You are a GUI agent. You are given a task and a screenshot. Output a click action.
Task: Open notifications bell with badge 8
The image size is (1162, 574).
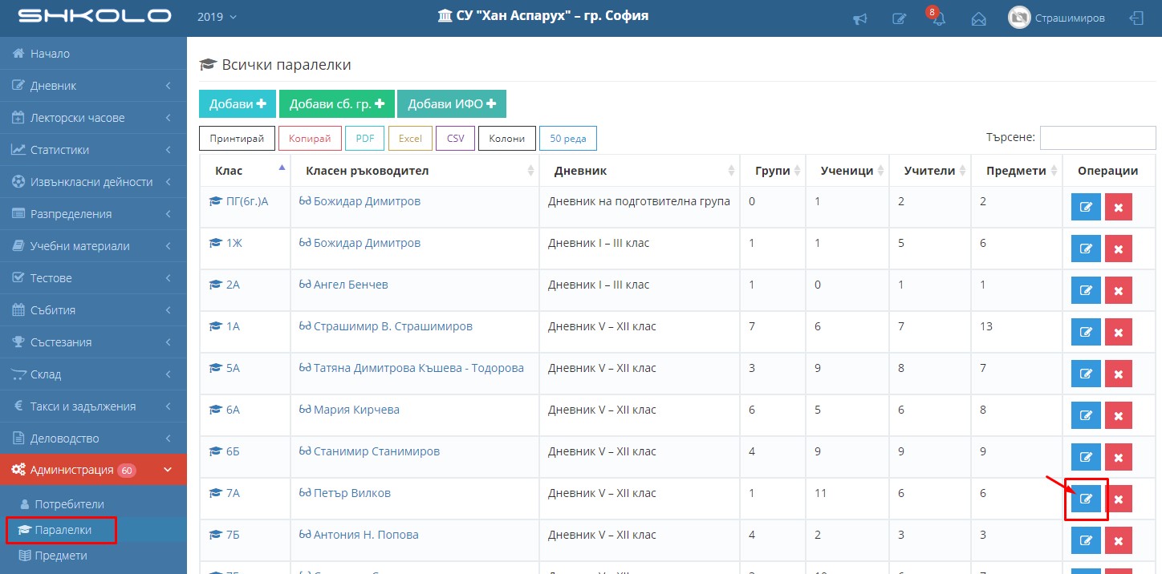click(x=937, y=18)
